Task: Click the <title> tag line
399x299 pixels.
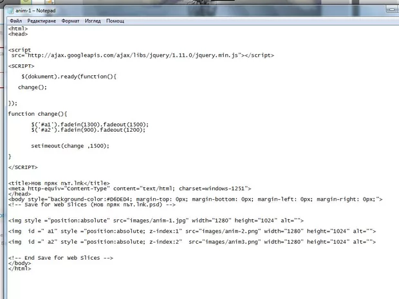Action: 59,183
